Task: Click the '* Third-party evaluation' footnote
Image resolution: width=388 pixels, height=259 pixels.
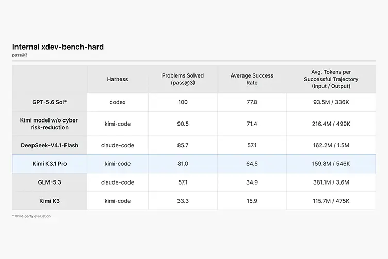Action: coord(31,216)
